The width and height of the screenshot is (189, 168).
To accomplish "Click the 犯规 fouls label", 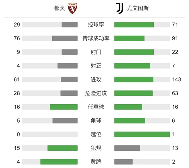I will [x=96, y=148].
